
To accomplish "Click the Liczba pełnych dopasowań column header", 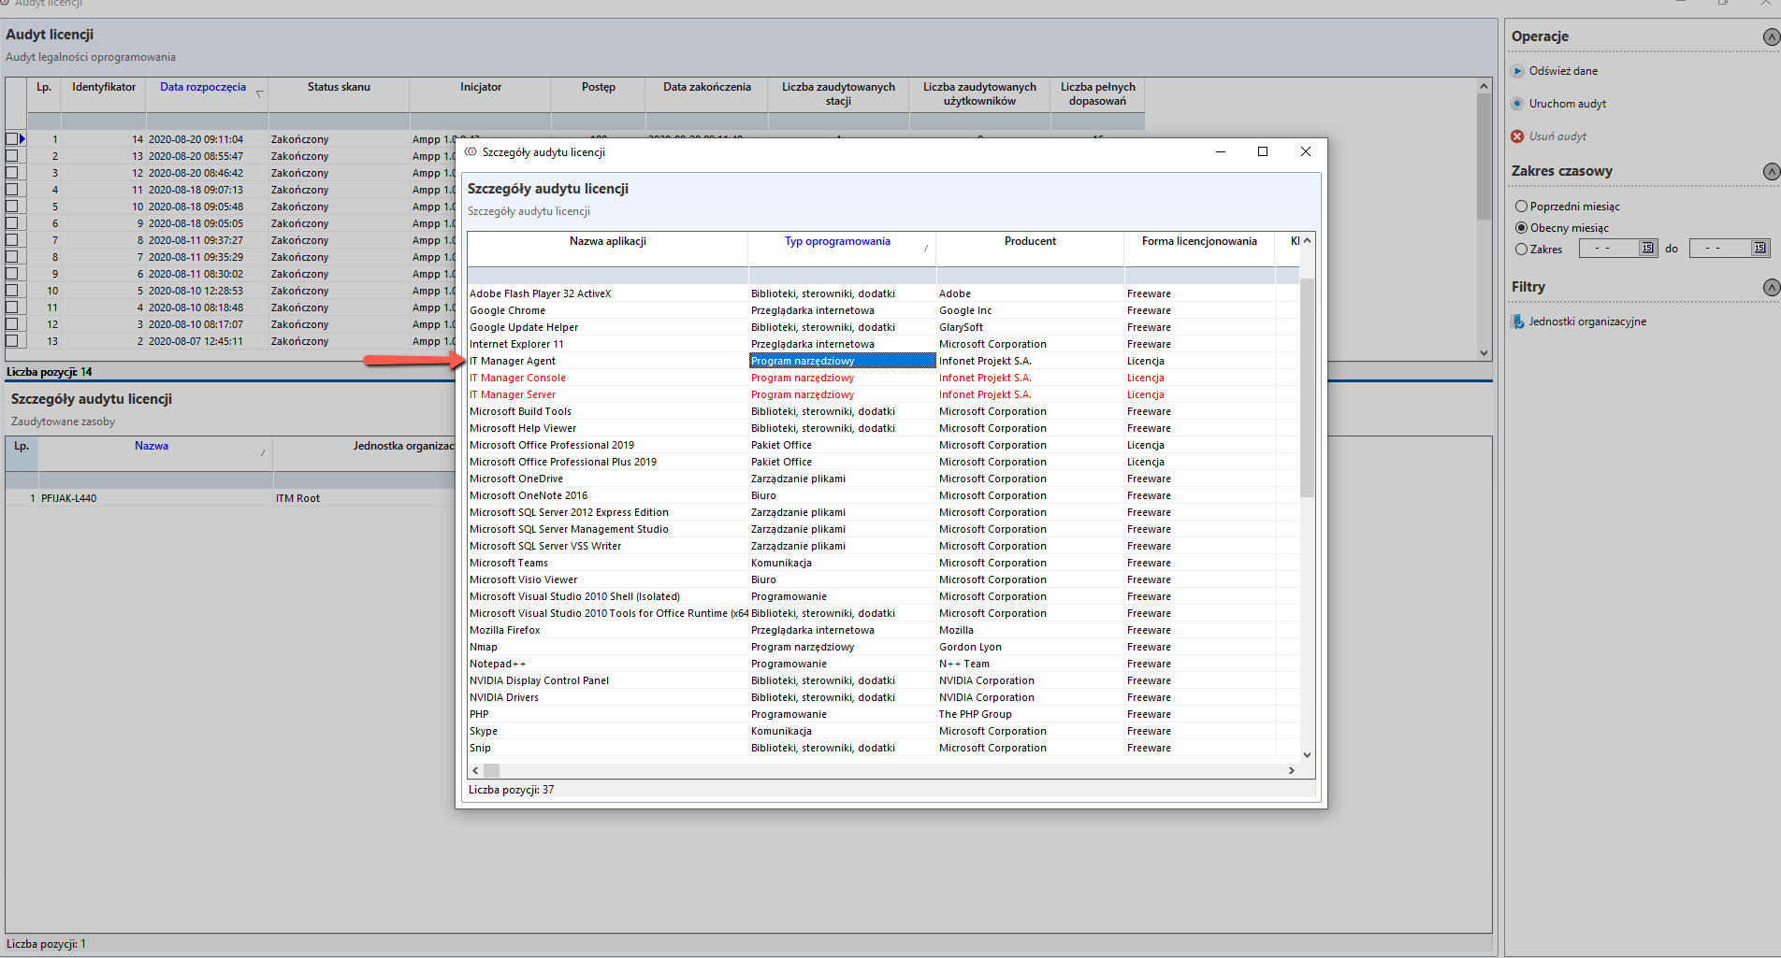I will (1098, 93).
